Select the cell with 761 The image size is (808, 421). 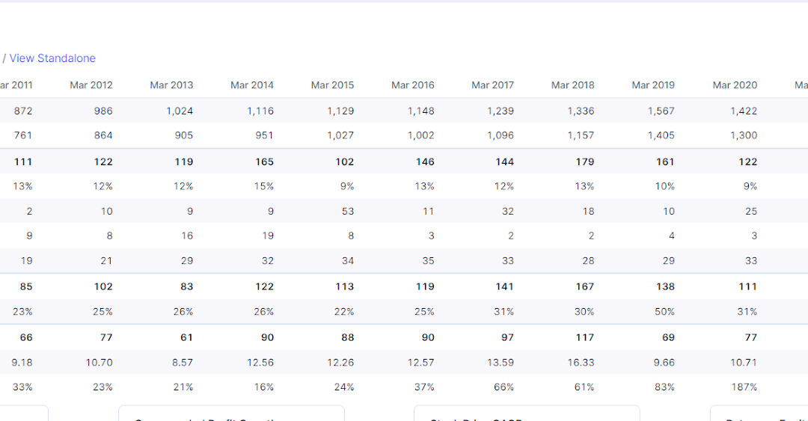(23, 135)
